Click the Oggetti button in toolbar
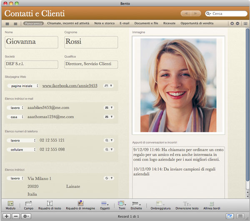 pyautogui.click(x=105, y=205)
